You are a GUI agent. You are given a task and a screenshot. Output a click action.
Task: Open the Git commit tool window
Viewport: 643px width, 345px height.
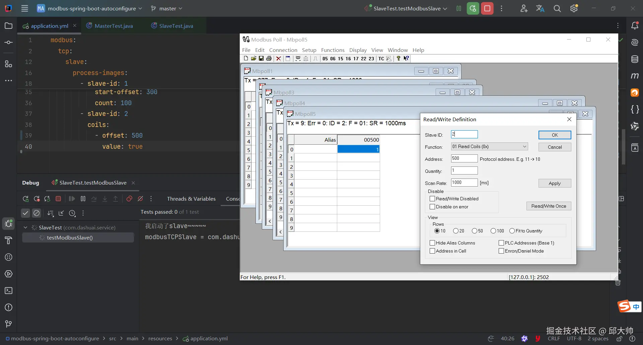pyautogui.click(x=9, y=43)
